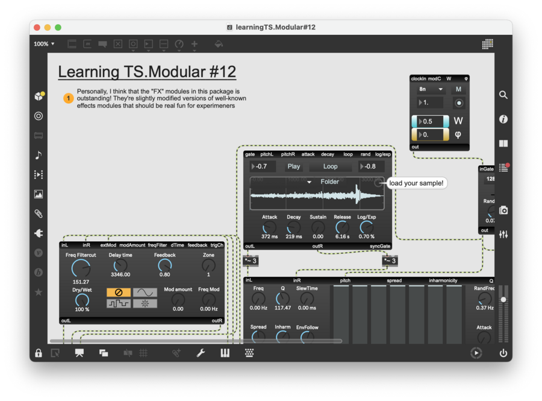Expand the Folder sample dropdown
Image resolution: width=542 pixels, height=401 pixels.
[325, 182]
